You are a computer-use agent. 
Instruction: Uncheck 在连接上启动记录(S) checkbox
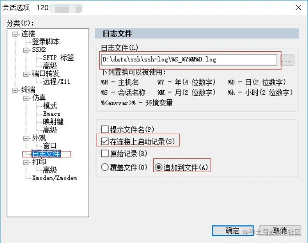105,141
